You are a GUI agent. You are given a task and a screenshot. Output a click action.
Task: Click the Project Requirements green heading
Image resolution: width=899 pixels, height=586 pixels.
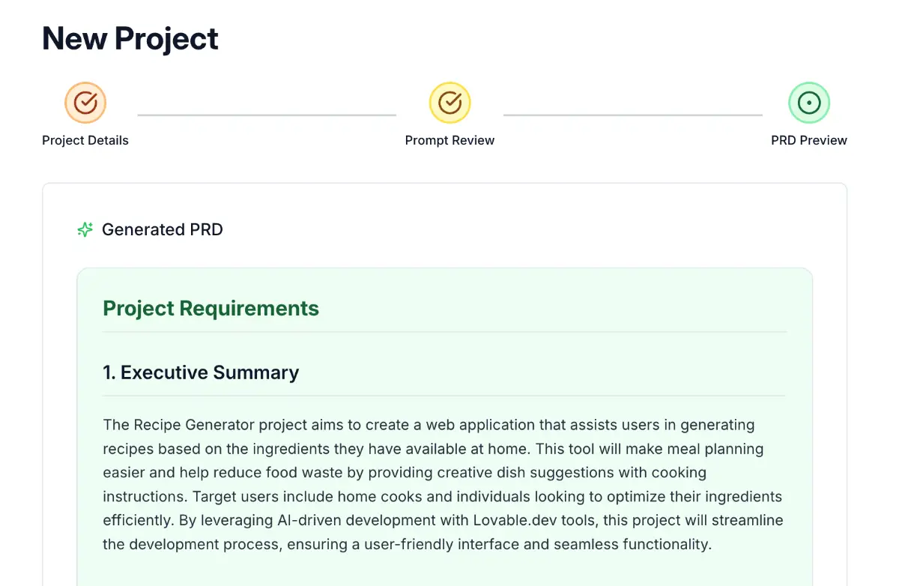click(x=211, y=308)
